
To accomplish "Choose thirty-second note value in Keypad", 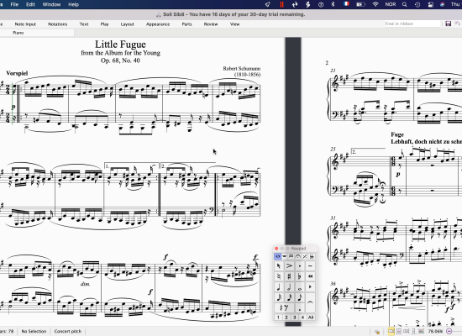I will pyautogui.click(x=279, y=297).
